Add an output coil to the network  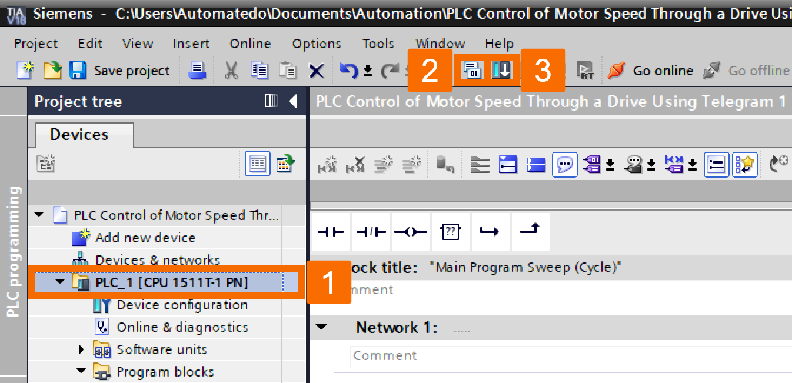[410, 231]
